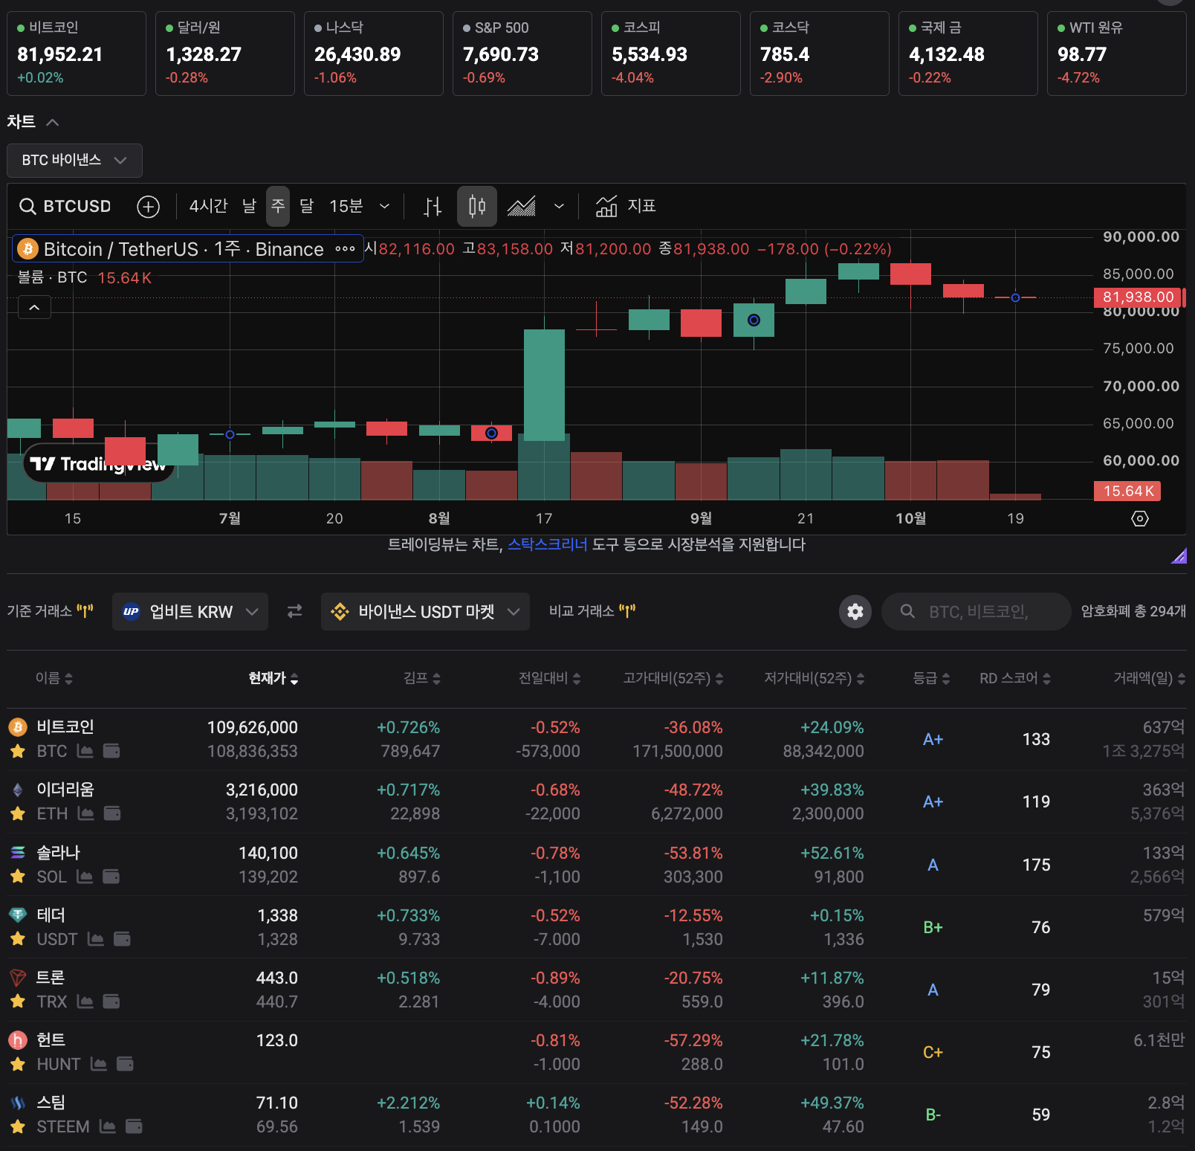Open BTC chart icon in Bitcoin row
Image resolution: width=1195 pixels, height=1151 pixels.
coord(85,751)
